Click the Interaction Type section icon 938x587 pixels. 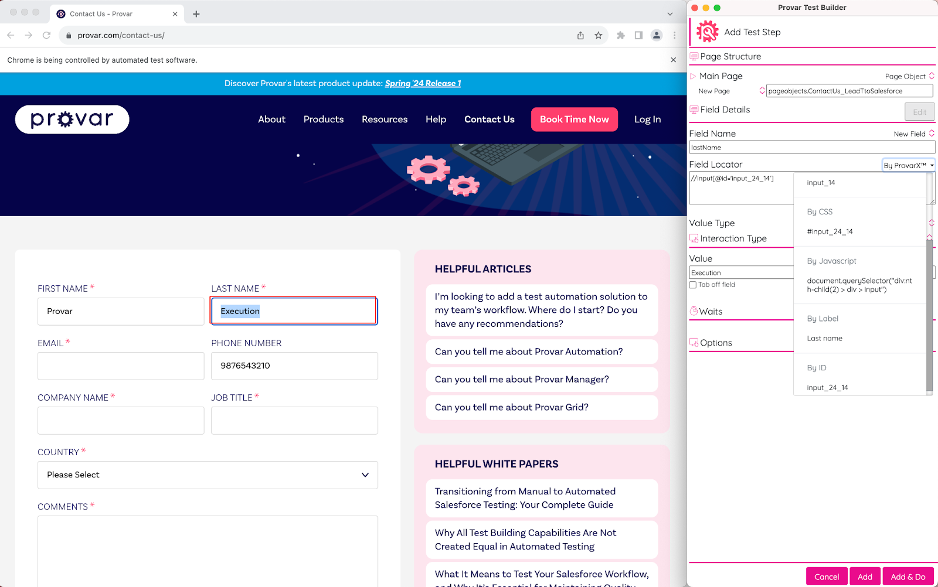coord(694,238)
